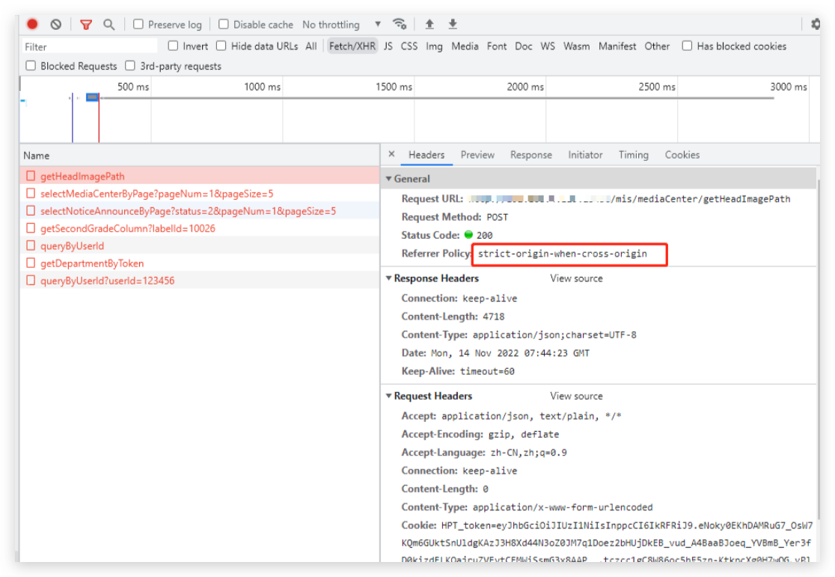Image resolution: width=835 pixels, height=577 pixels.
Task: View source of Request Headers
Action: [x=576, y=396]
